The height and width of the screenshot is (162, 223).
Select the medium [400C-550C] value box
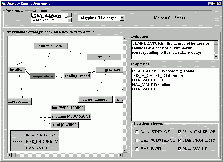pyautogui.click(x=71, y=116)
